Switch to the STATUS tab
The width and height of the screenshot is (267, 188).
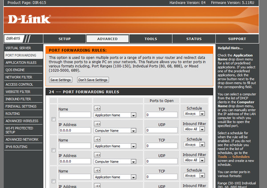tap(194, 39)
